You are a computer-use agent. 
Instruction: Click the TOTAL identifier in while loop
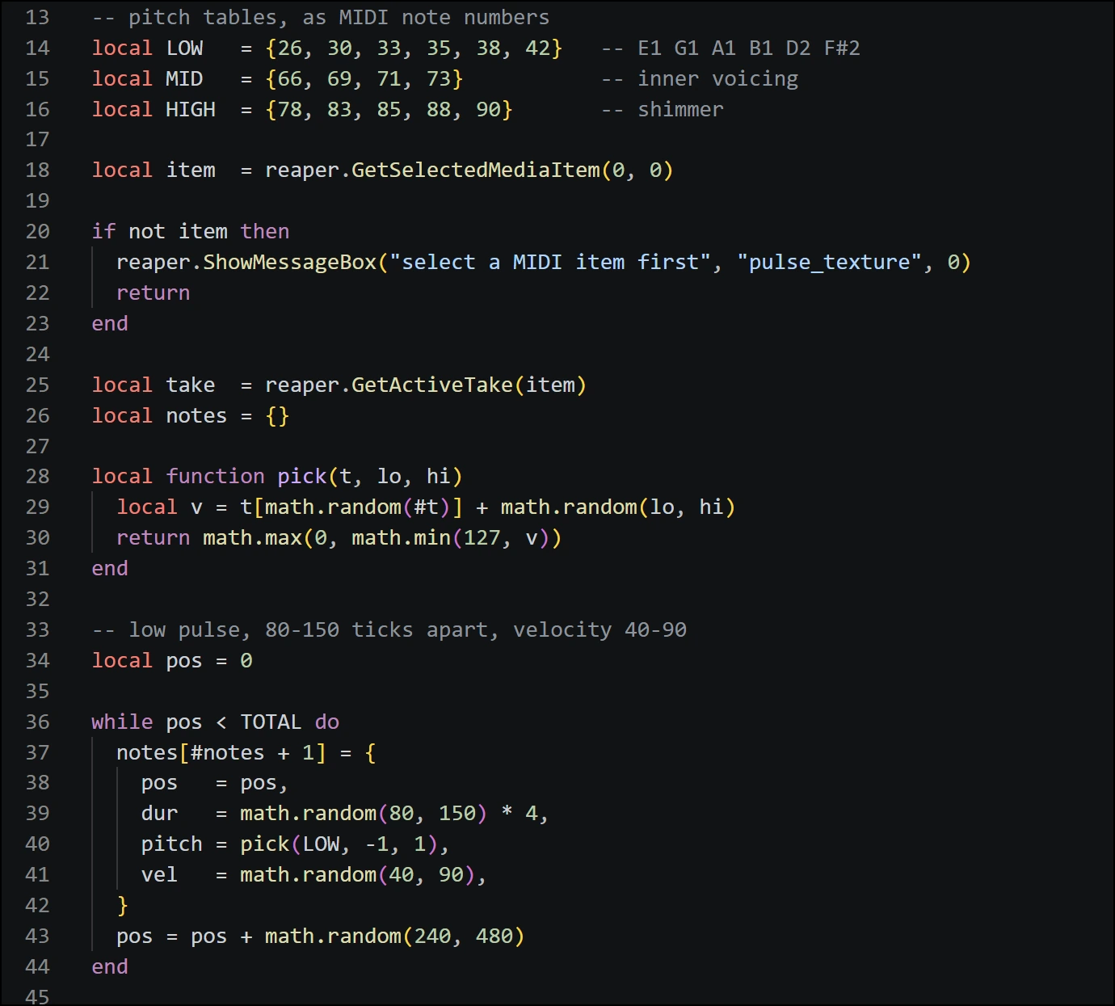click(271, 722)
